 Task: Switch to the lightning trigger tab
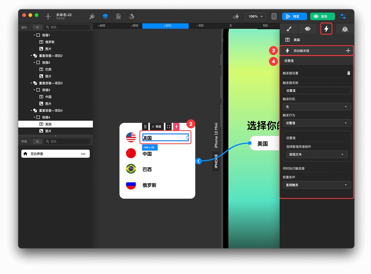(x=326, y=29)
